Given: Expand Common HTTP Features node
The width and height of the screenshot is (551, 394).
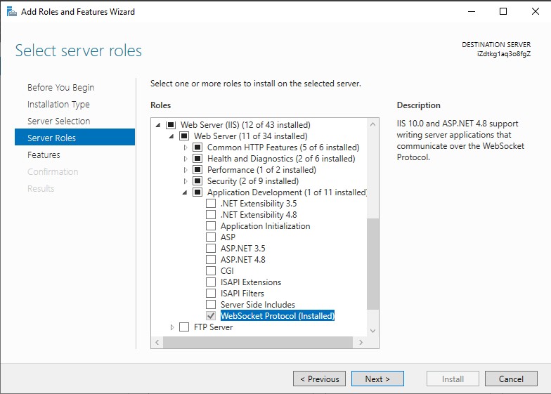Looking at the screenshot, I should 186,147.
